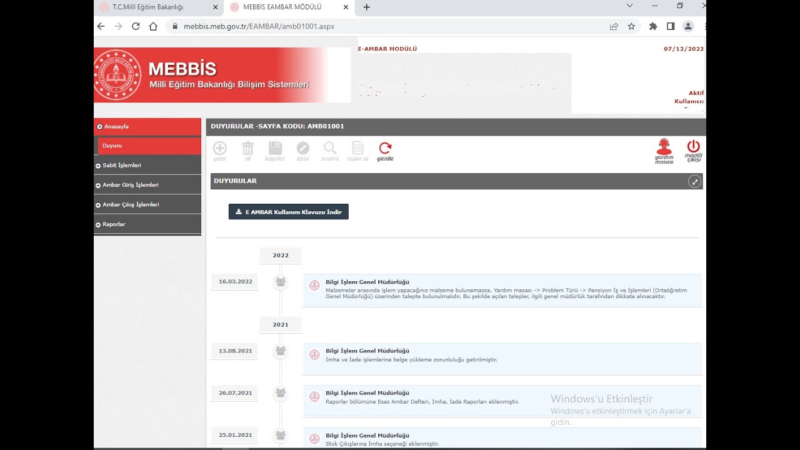This screenshot has height=450, width=800.
Task: Expand the Ambar Çıkış İşlemleri menu
Action: (x=147, y=204)
